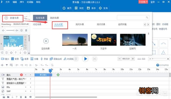
Task: Open the 时间轴 menu
Action: (30, 2)
